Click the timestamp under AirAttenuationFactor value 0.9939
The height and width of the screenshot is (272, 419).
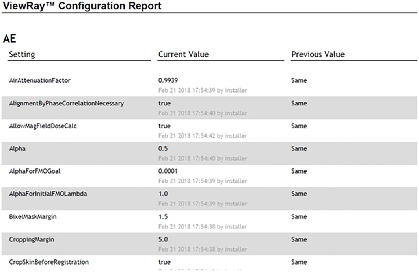tap(203, 90)
